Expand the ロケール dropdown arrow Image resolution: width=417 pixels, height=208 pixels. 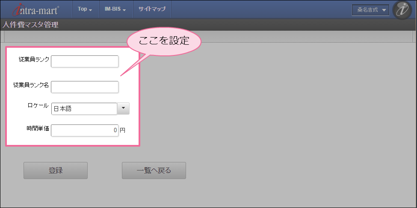click(123, 108)
